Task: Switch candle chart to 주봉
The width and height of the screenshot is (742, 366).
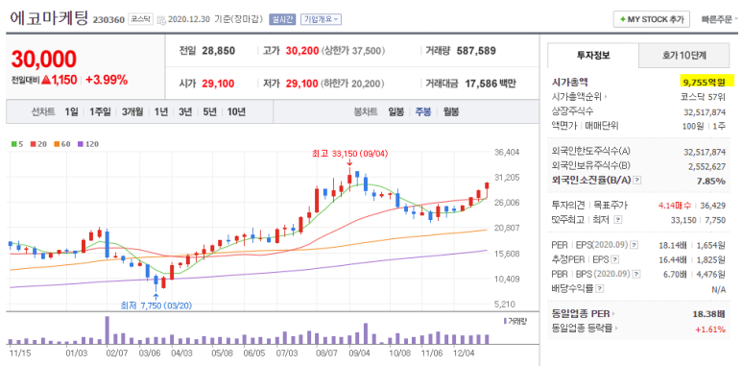Action: 423,112
